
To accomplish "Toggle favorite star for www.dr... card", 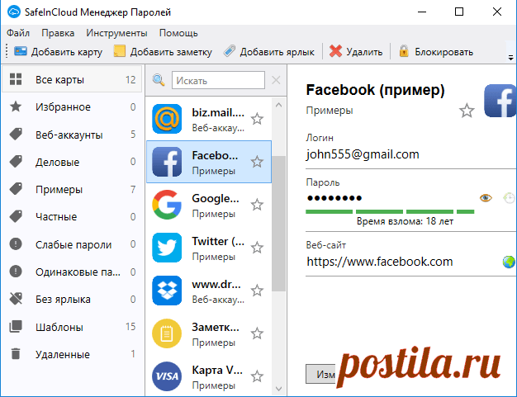I will point(257,291).
